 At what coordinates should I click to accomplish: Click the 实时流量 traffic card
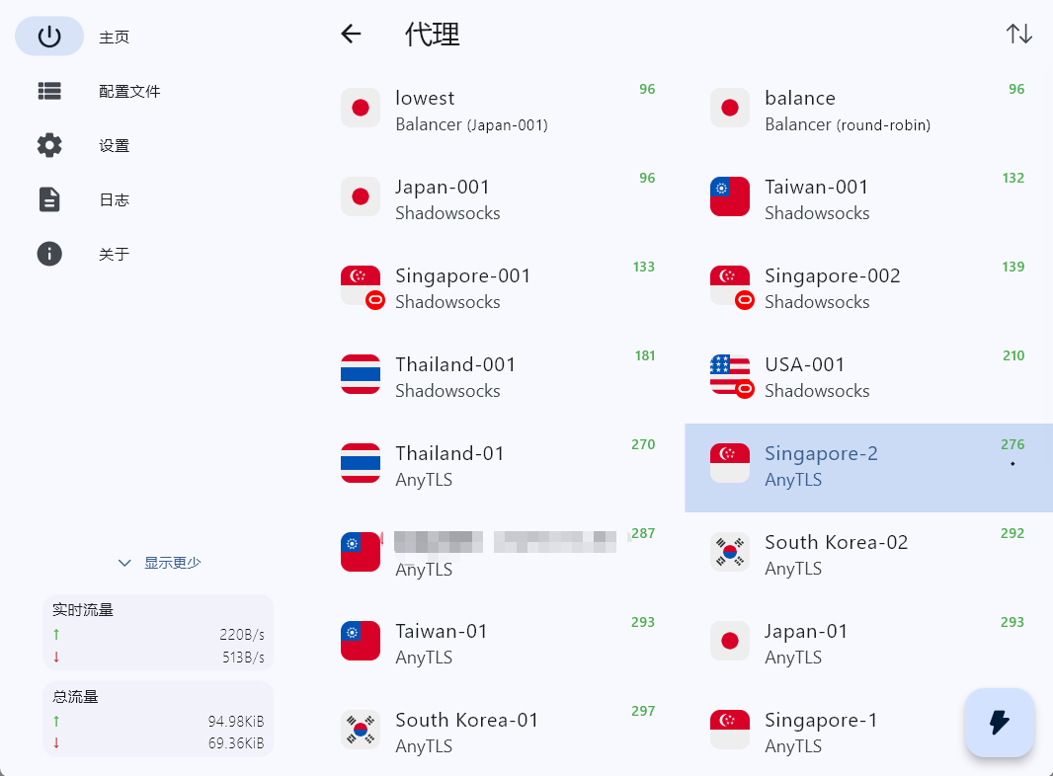[x=158, y=632]
